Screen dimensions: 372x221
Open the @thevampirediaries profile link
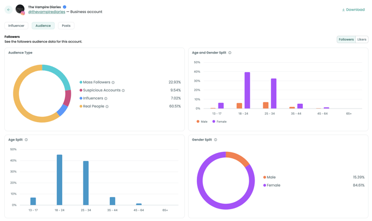tap(46, 12)
